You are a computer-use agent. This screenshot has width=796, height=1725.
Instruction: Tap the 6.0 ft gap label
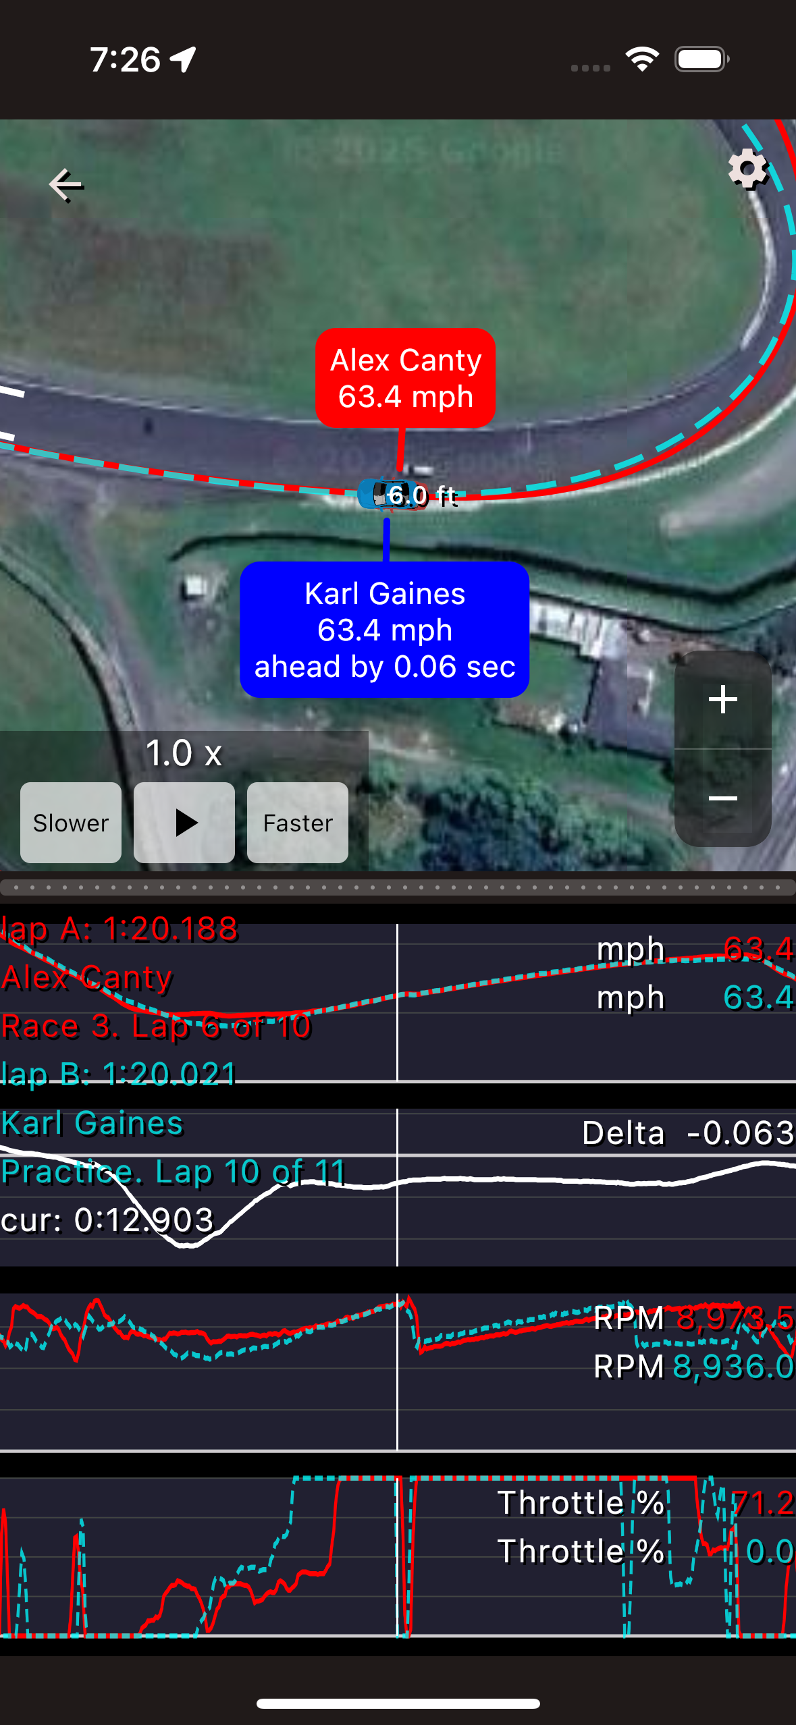point(423,496)
